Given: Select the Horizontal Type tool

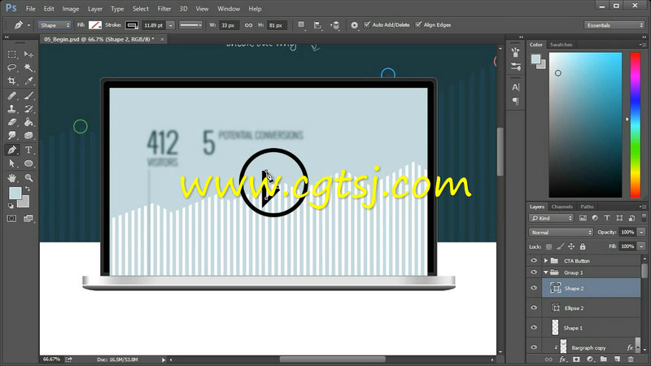Looking at the screenshot, I should [x=28, y=150].
